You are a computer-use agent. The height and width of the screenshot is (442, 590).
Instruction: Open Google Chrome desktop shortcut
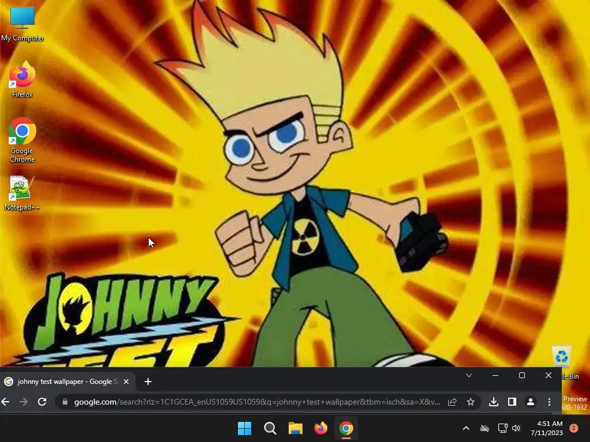pos(22,140)
